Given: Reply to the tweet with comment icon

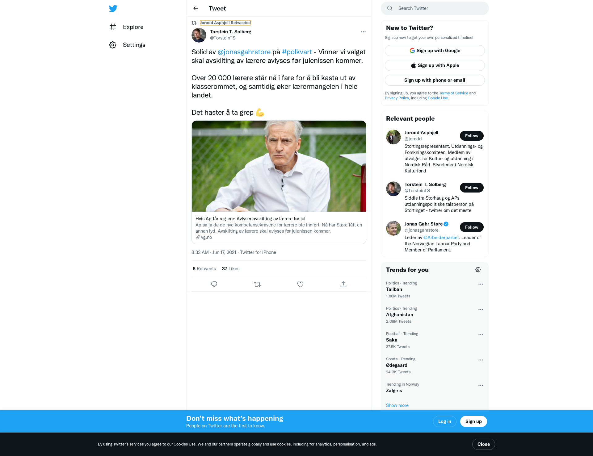Looking at the screenshot, I should (214, 284).
